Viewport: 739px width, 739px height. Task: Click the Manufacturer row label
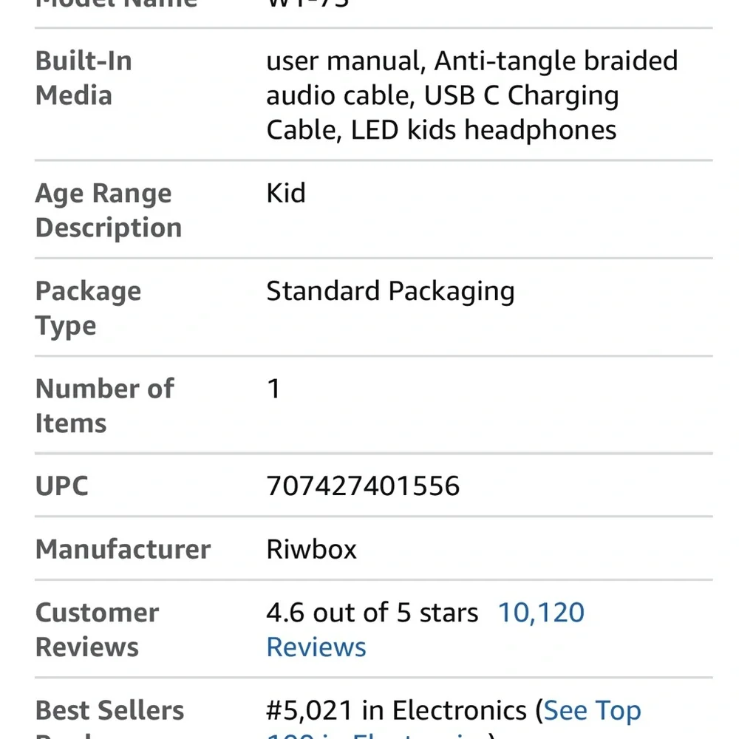coord(123,549)
